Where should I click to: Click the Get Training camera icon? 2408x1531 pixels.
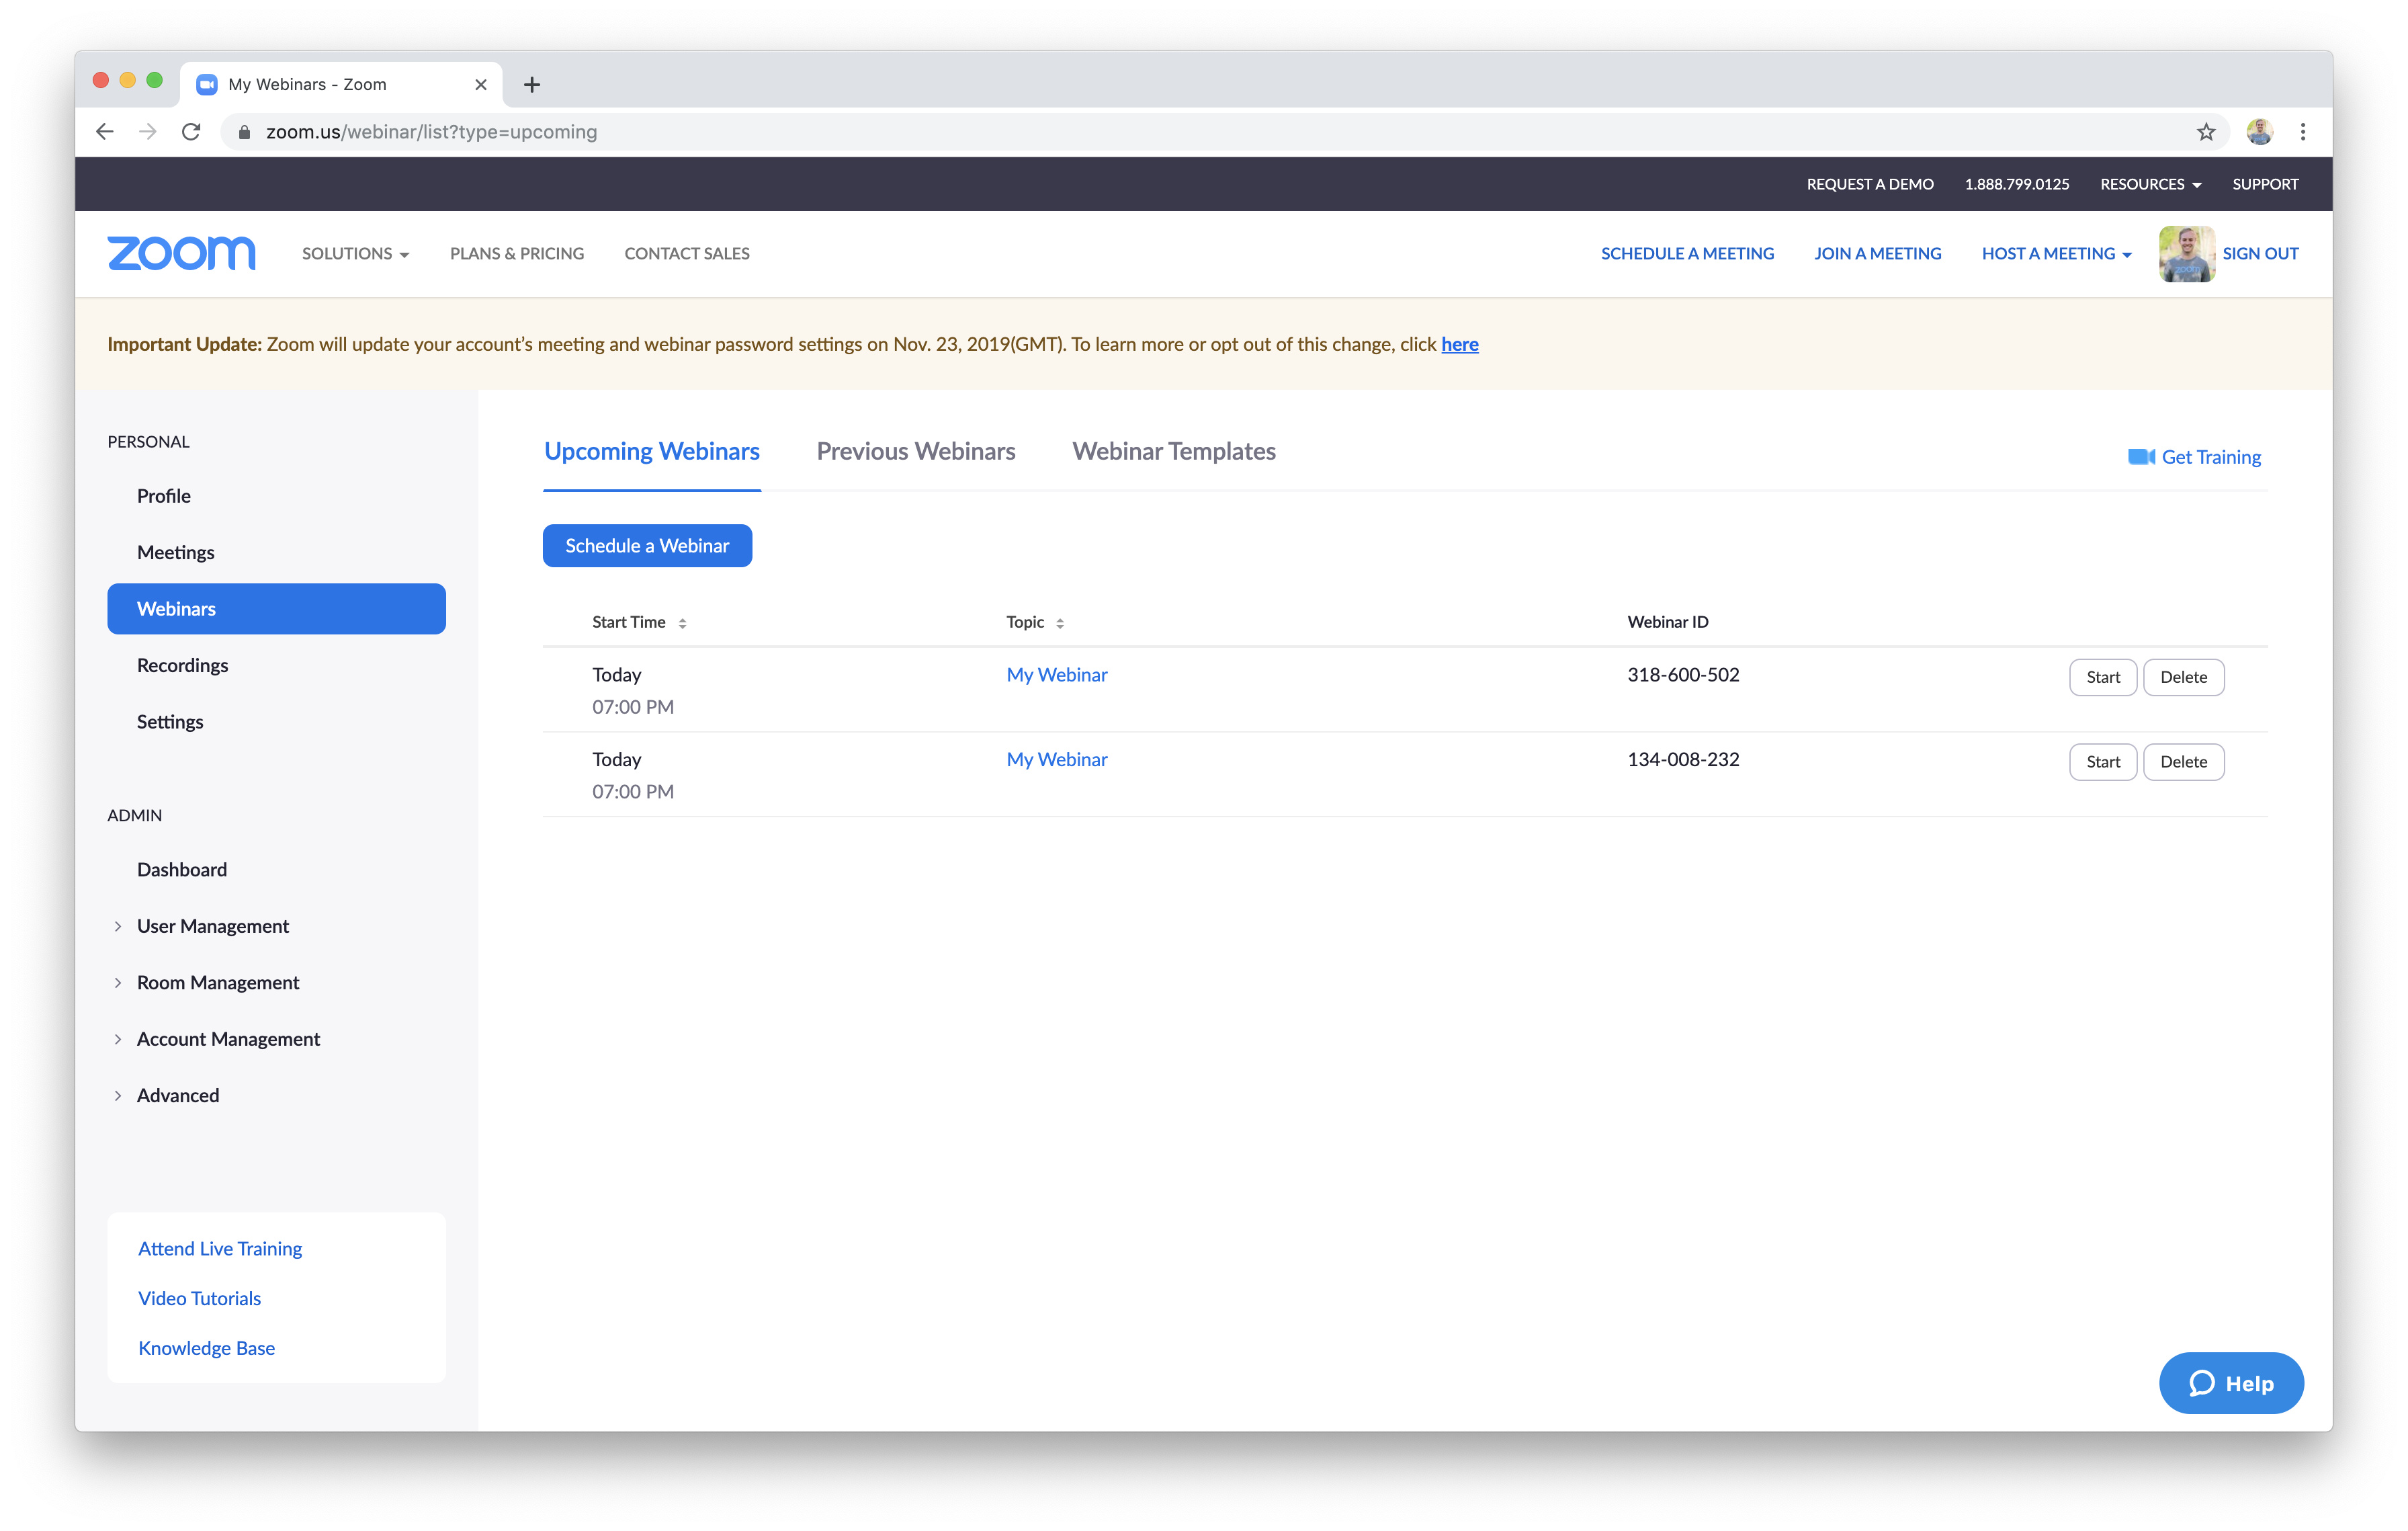(x=2141, y=457)
